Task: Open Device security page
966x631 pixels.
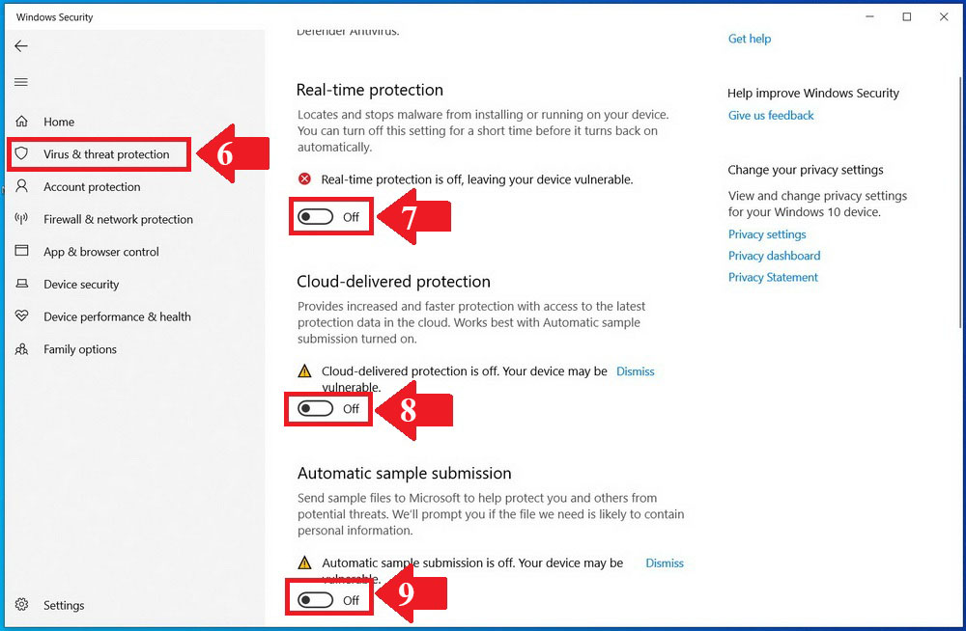Action: 81,285
